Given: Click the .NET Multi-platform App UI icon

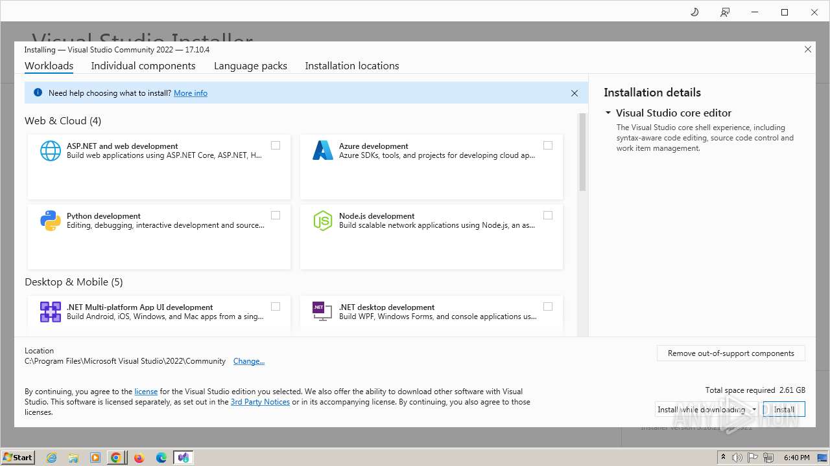Looking at the screenshot, I should pyautogui.click(x=51, y=312).
